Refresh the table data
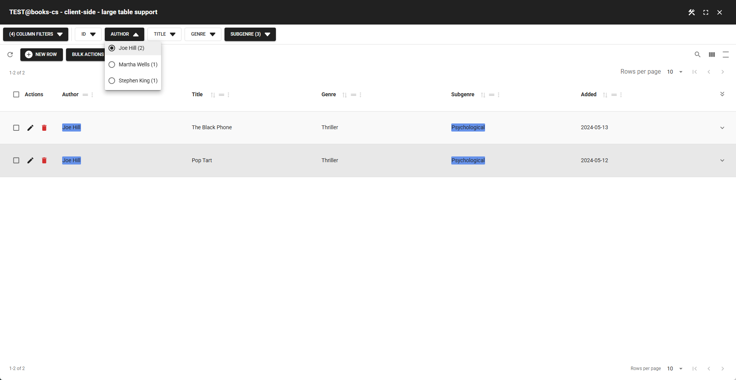 10,54
